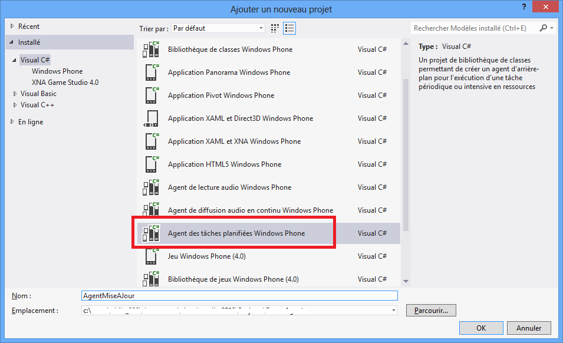Click the XAML et Direct3D template icon

[x=151, y=118]
